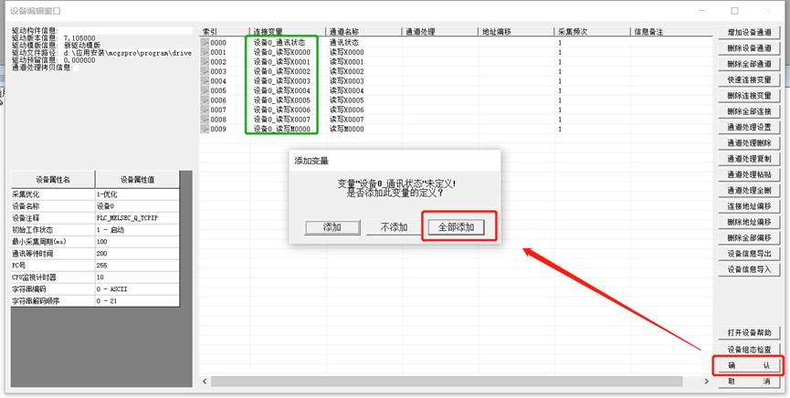The image size is (790, 398).
Task: Click the 设备名称 value 设备0
Action: coord(137,206)
